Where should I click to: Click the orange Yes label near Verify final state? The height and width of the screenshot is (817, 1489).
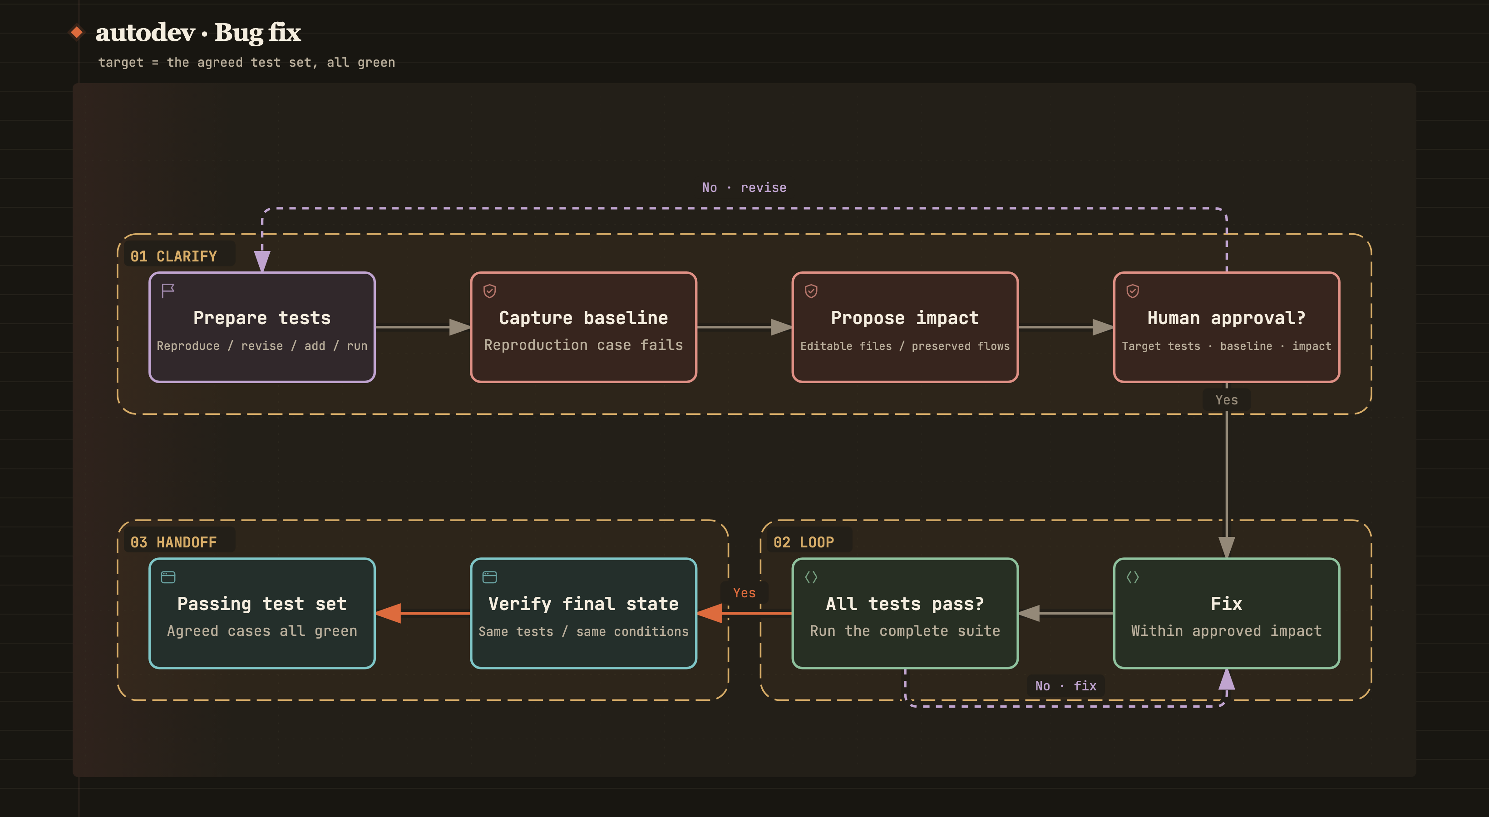tap(744, 592)
